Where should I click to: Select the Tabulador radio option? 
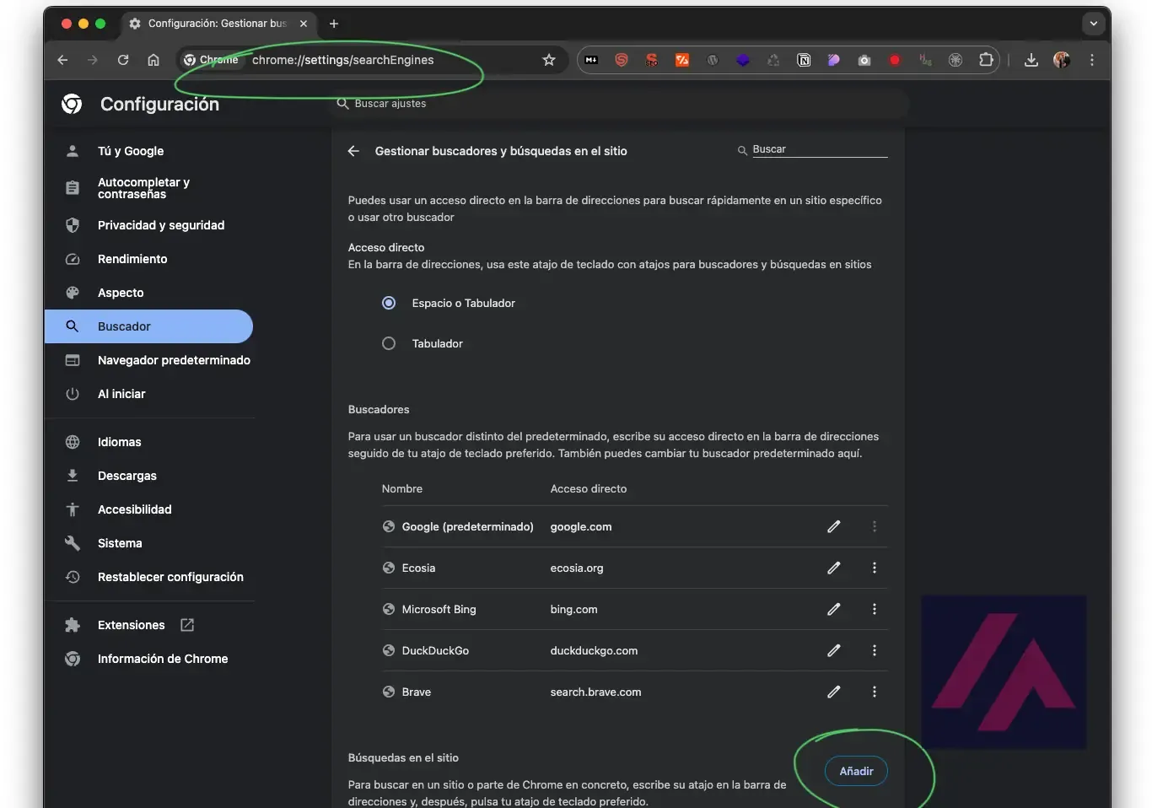[389, 343]
